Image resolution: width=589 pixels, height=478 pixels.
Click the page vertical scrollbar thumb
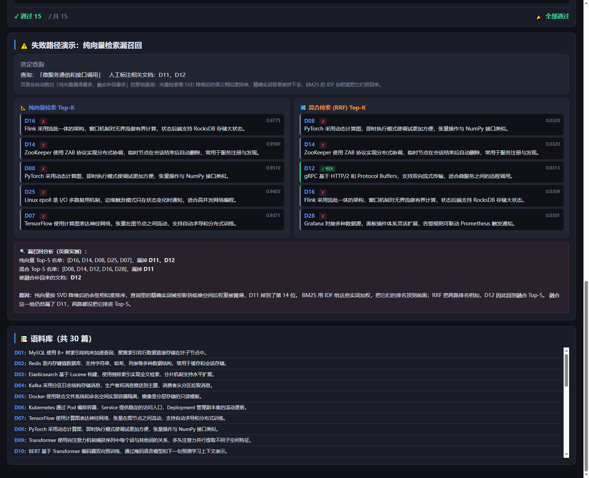pyautogui.click(x=586, y=377)
